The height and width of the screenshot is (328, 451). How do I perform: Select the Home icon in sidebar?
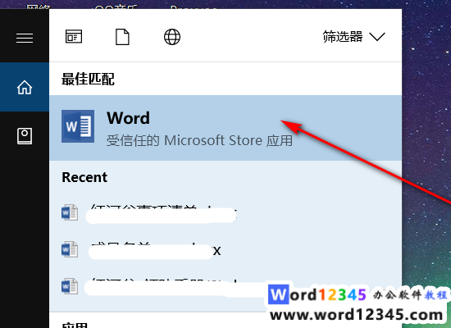pyautogui.click(x=25, y=87)
